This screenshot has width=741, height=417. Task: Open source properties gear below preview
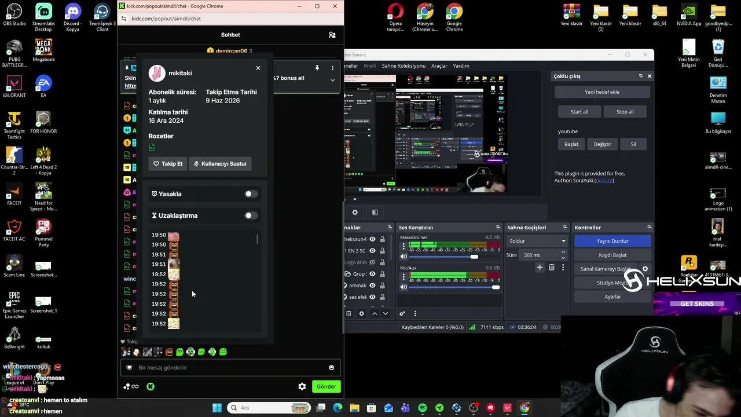pyautogui.click(x=355, y=213)
